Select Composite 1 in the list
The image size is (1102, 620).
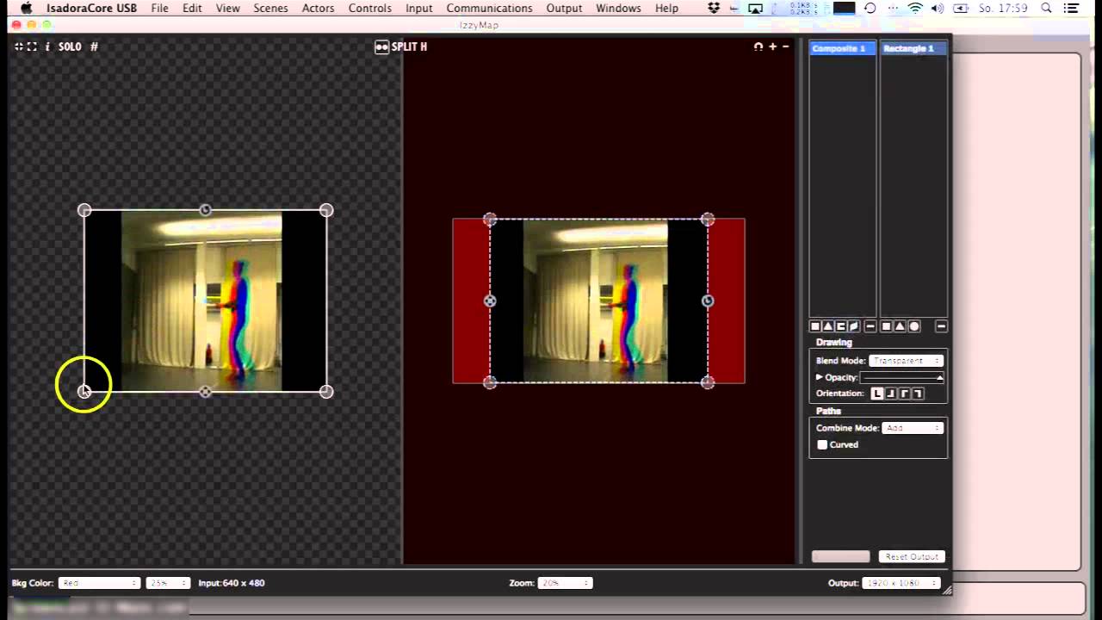843,48
